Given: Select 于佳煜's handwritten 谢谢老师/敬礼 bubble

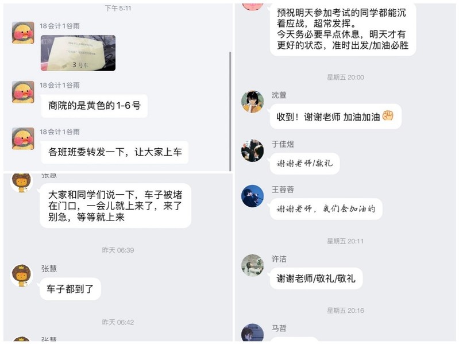Looking at the screenshot, I should click(x=304, y=163).
